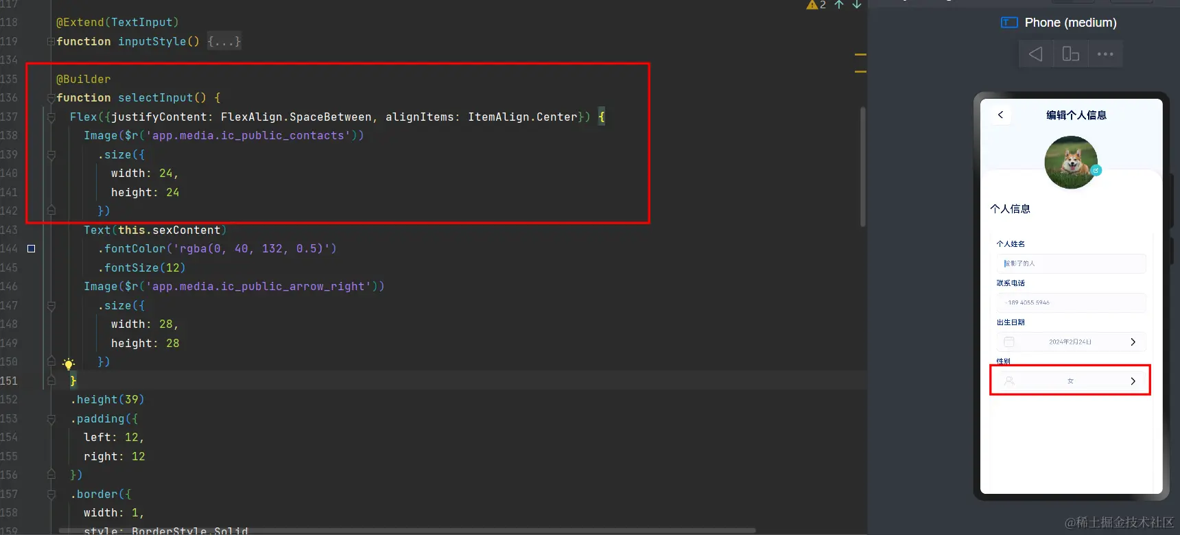Click the .height(39) call
The image size is (1180, 535).
pos(107,400)
